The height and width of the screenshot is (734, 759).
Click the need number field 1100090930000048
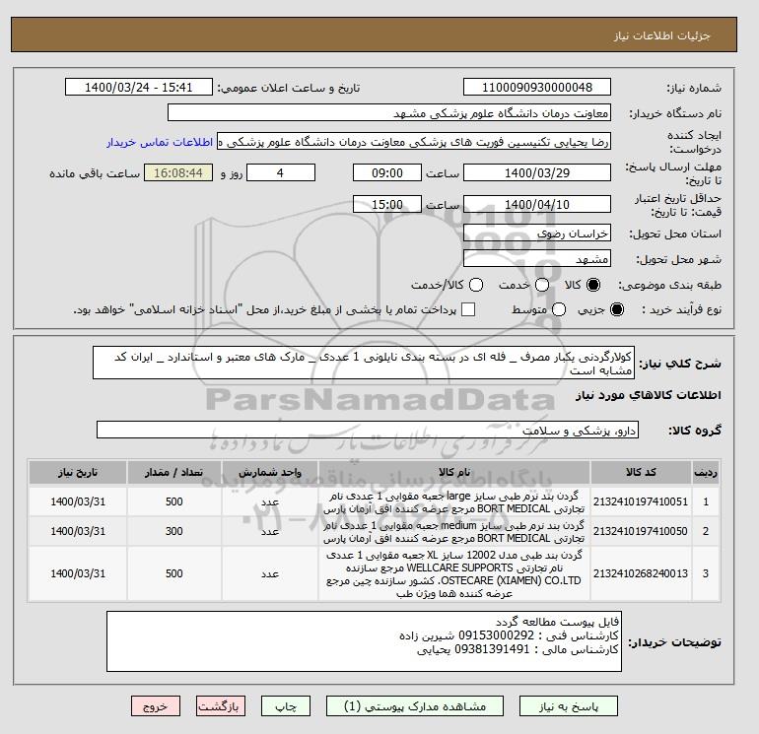[x=537, y=87]
